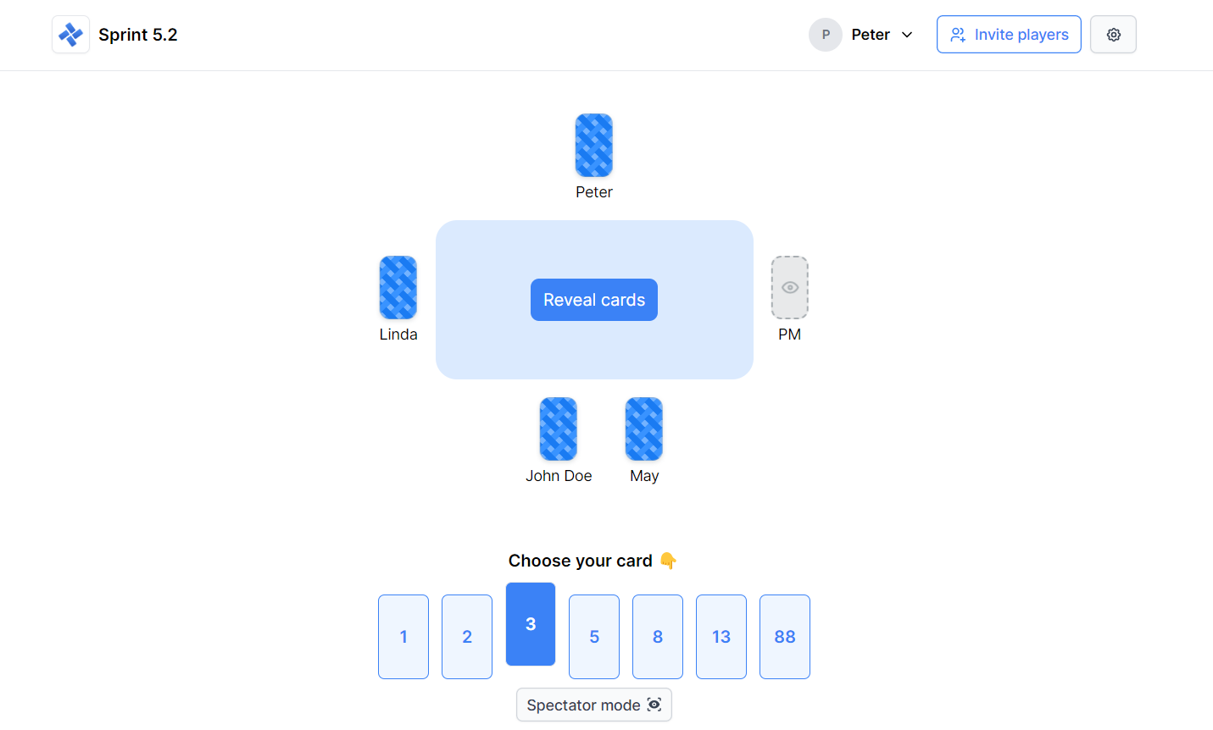1213x730 pixels.
Task: Click the Sprint 5.2 title
Action: 136,34
